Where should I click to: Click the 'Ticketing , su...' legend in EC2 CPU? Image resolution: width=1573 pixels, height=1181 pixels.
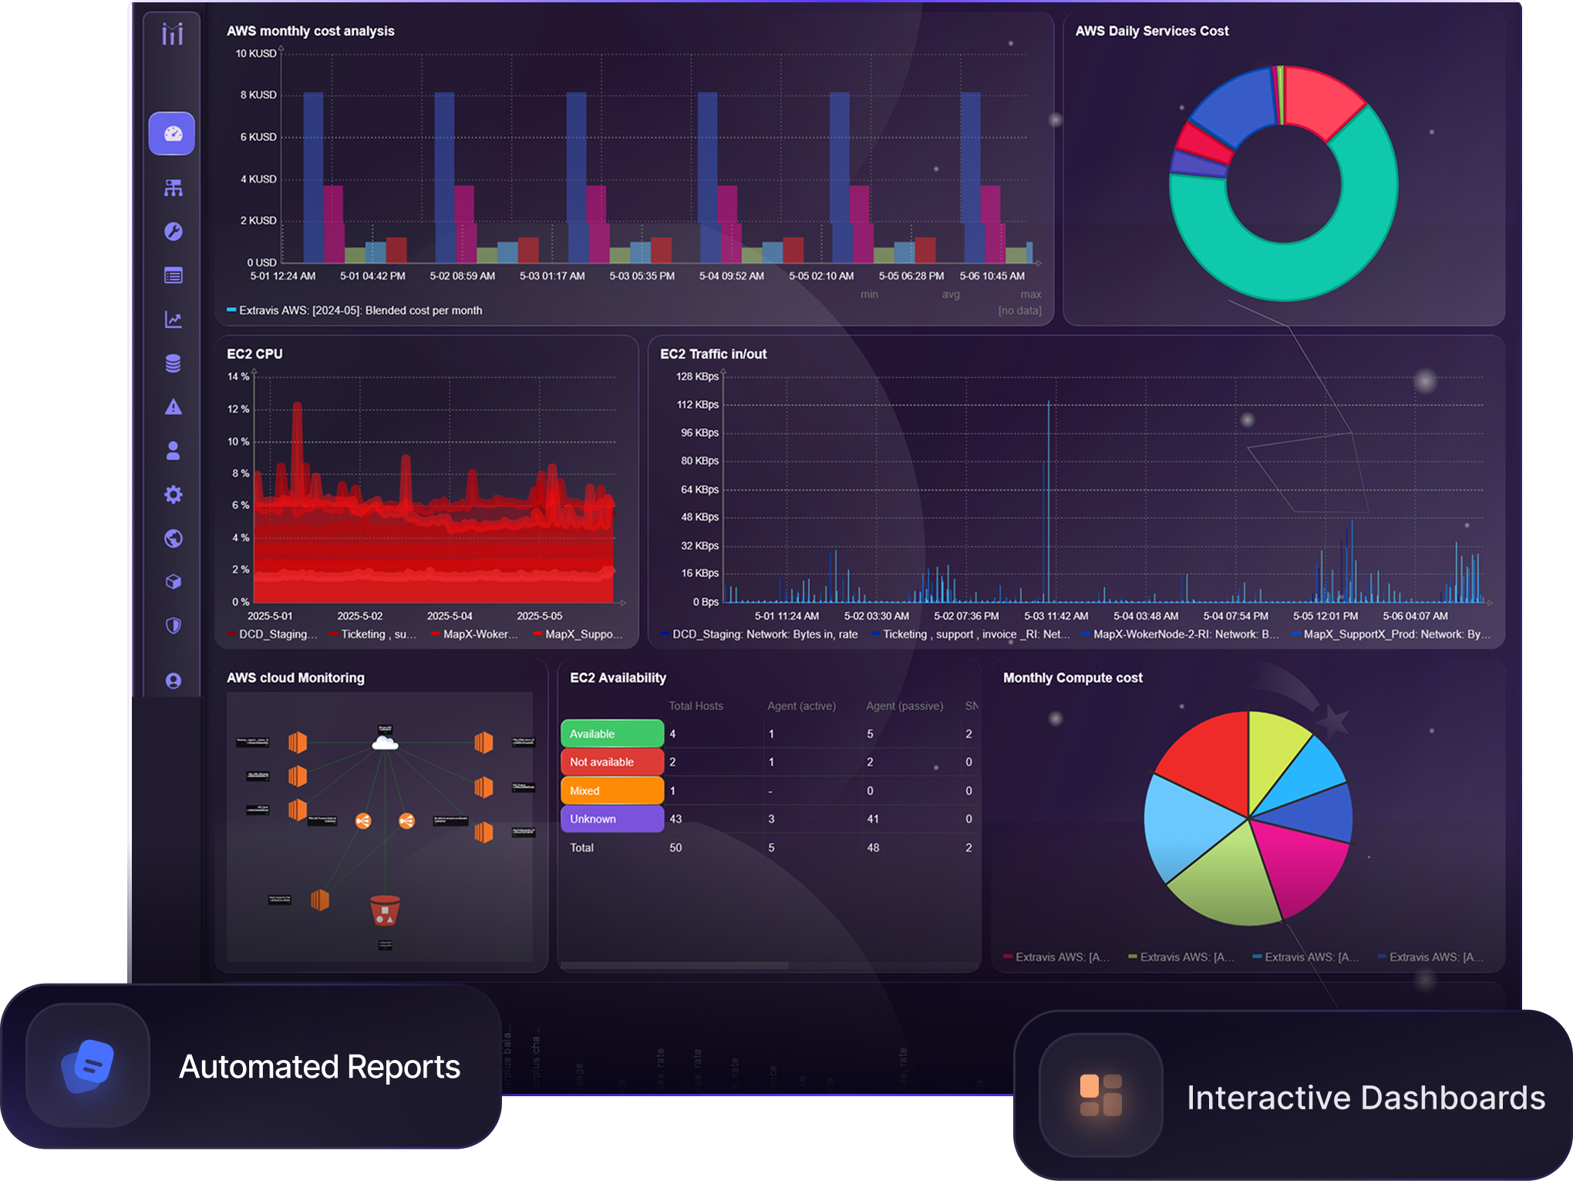tap(372, 634)
